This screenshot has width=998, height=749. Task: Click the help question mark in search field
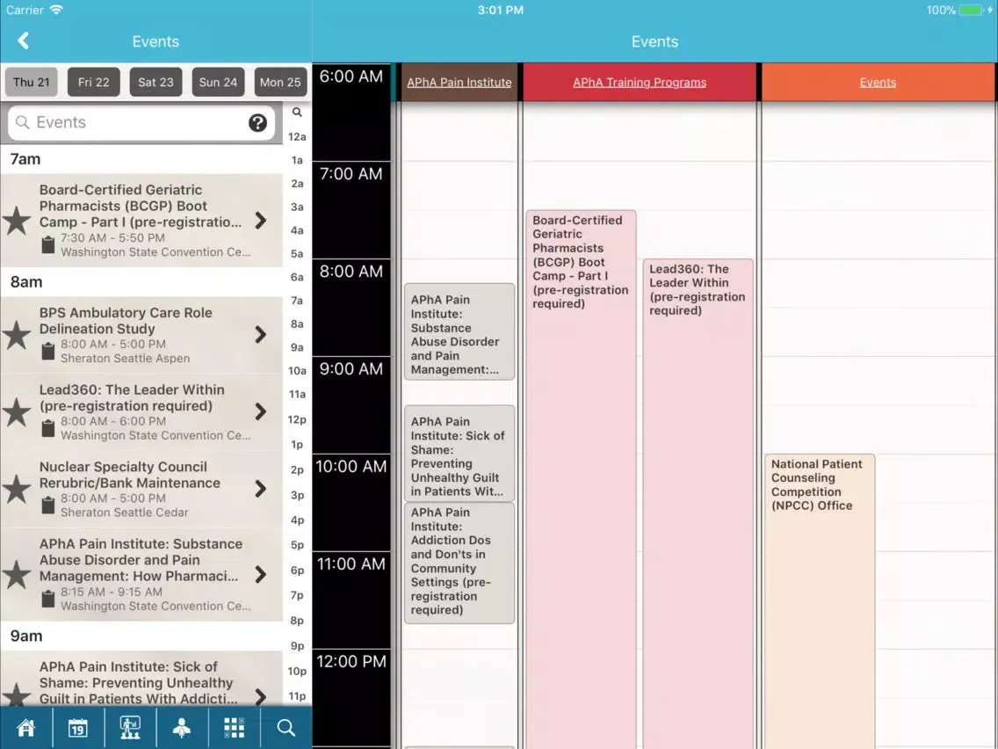[x=257, y=122]
